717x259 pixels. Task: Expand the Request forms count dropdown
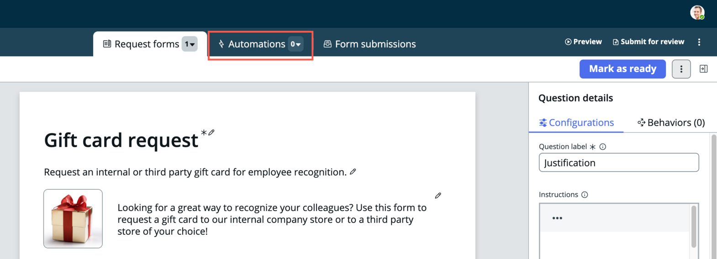coord(190,44)
